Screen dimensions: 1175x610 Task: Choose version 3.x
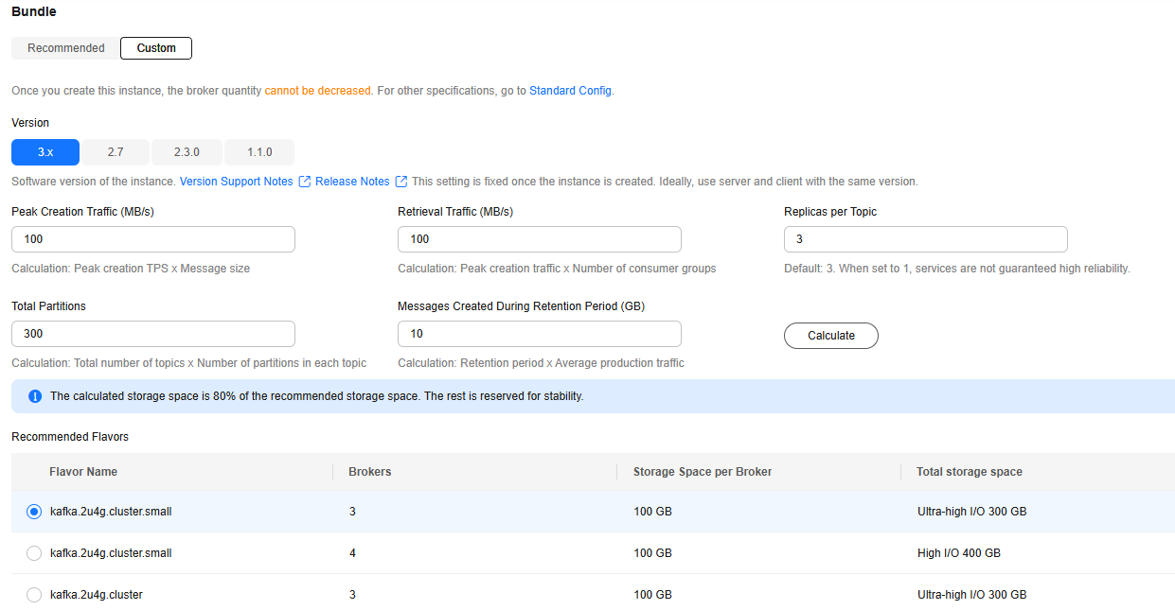tap(45, 152)
